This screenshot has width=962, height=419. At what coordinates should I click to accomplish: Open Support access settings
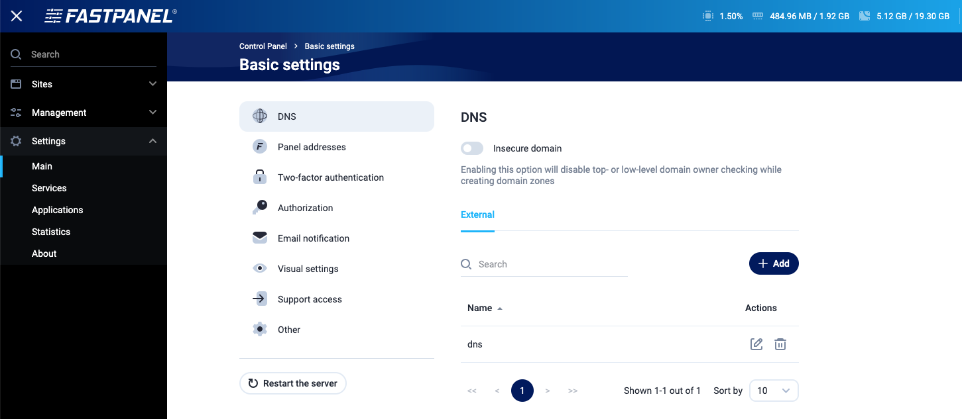337,299
